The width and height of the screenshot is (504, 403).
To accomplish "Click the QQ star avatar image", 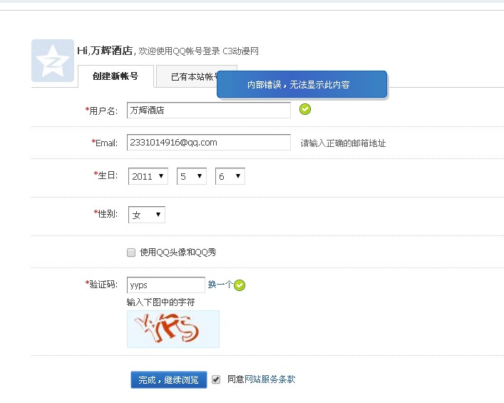I will click(x=53, y=61).
